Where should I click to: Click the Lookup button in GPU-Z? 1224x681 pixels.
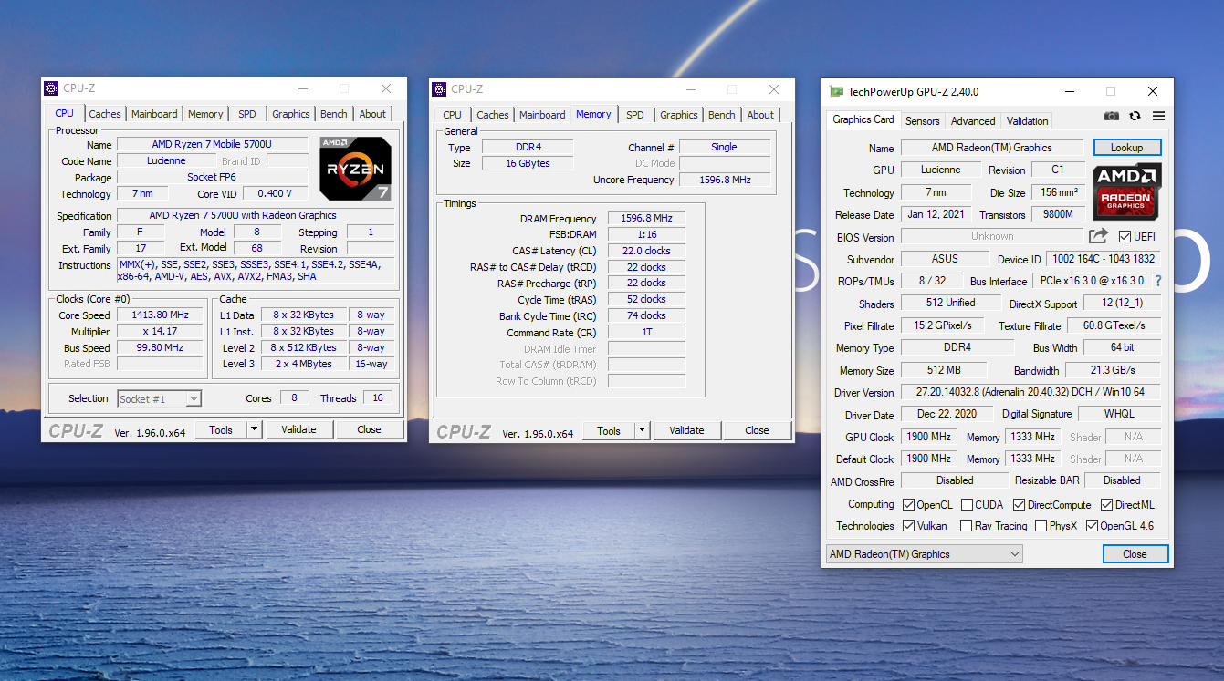pyautogui.click(x=1126, y=148)
